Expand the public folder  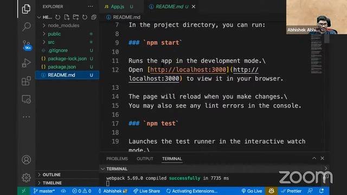click(67, 34)
